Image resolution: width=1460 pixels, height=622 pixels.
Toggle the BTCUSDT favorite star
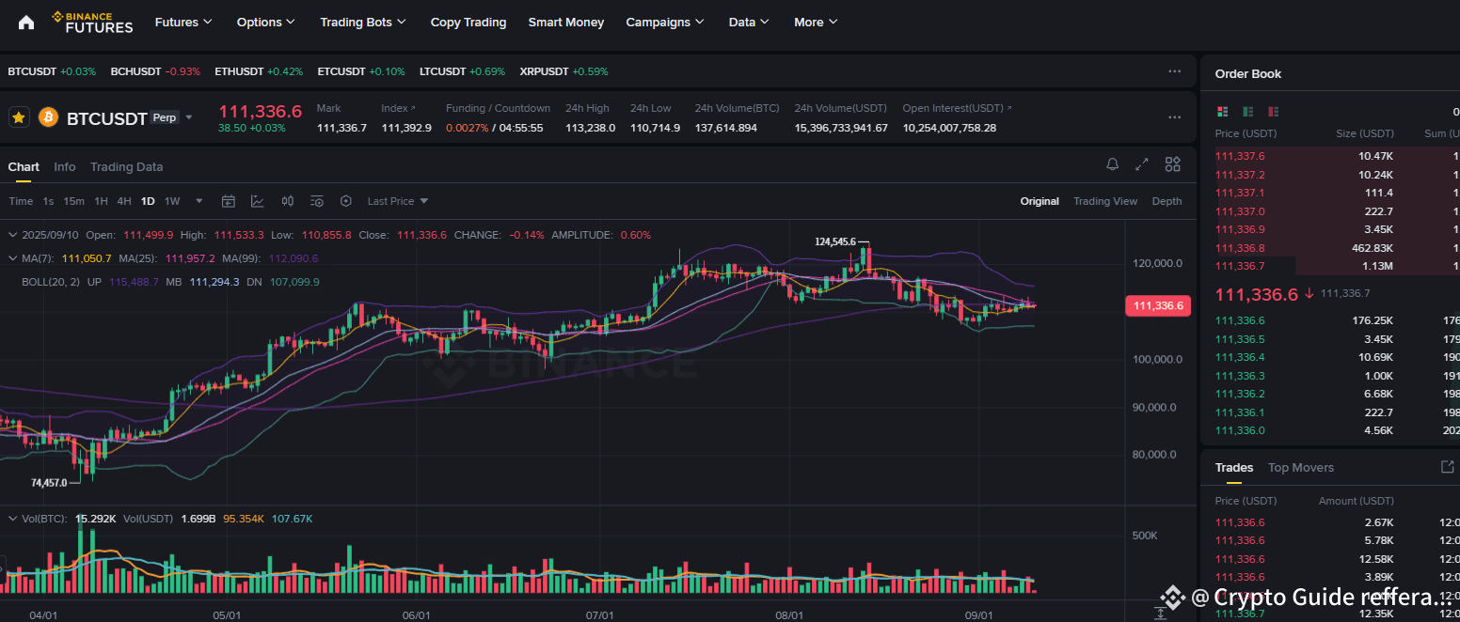(x=19, y=117)
